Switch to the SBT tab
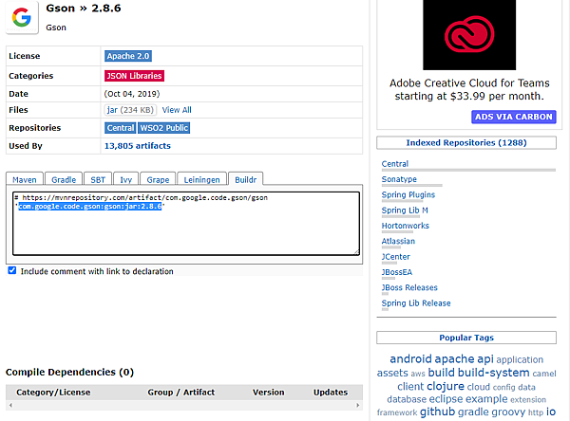This screenshot has width=570, height=421. click(98, 179)
